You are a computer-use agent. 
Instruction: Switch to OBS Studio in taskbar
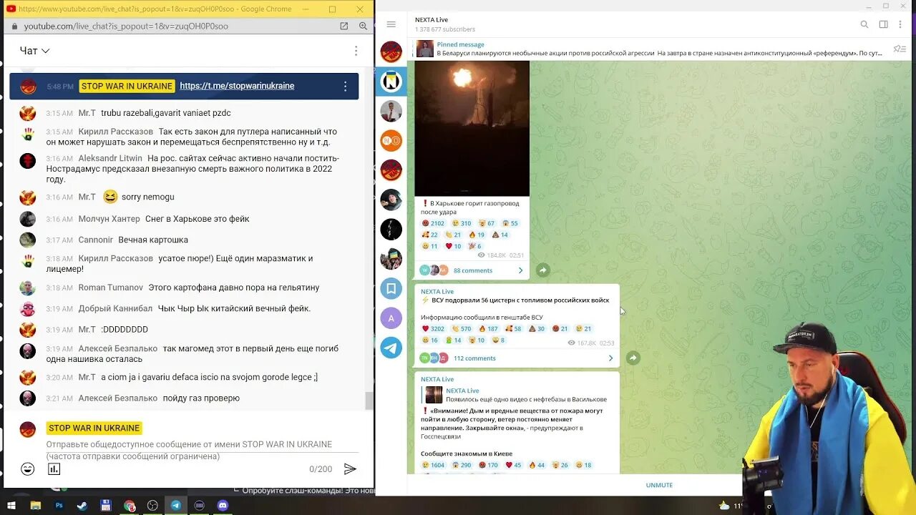(x=152, y=506)
